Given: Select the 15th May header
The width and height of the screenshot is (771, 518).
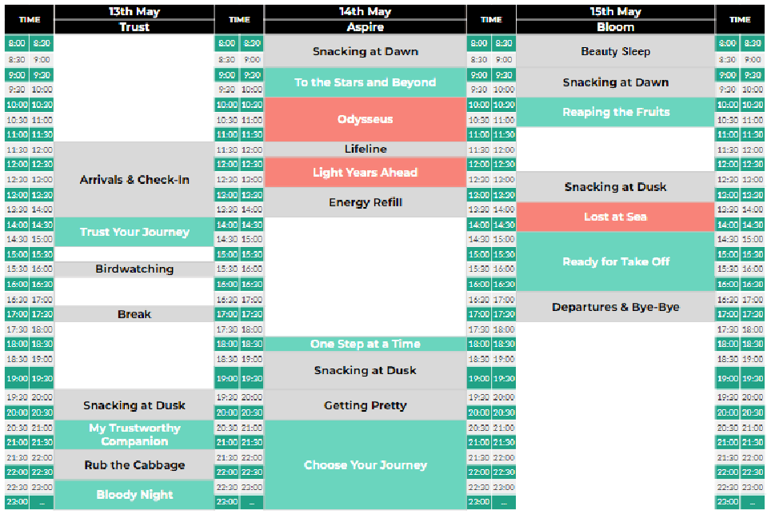Looking at the screenshot, I should (x=615, y=12).
